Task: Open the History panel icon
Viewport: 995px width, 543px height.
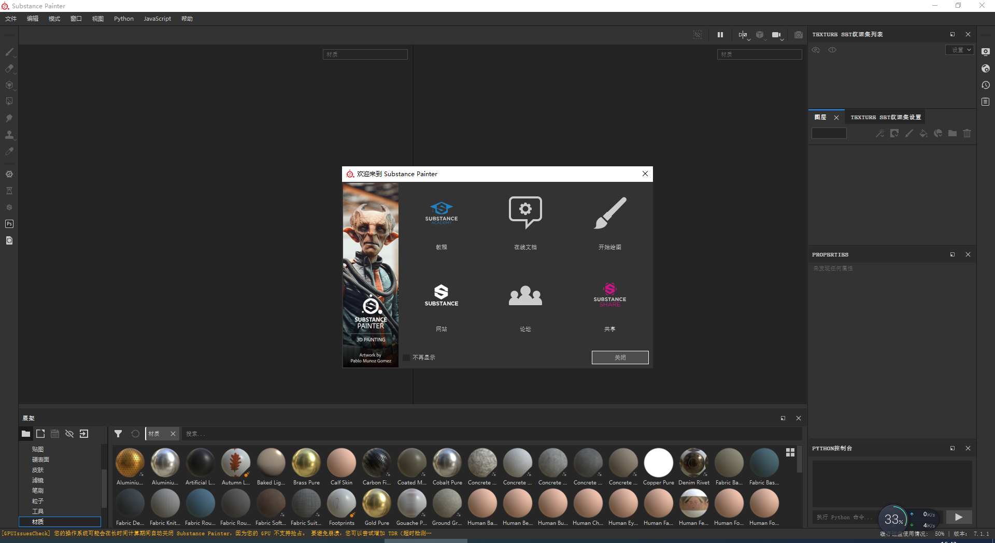Action: (x=986, y=85)
